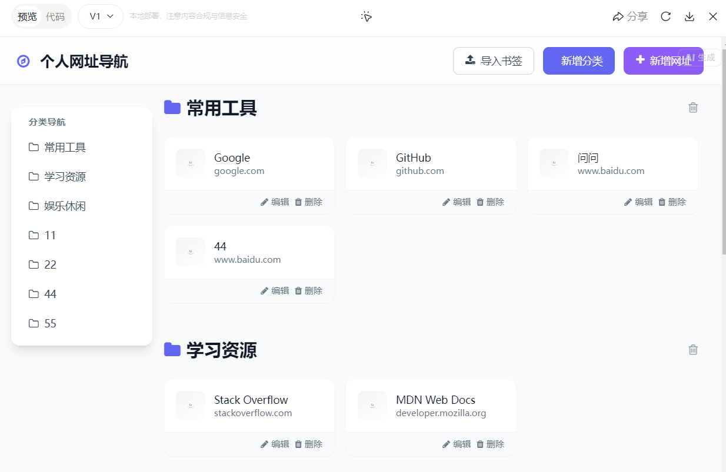Click the 新增分类 button
The width and height of the screenshot is (726, 472).
click(x=578, y=61)
